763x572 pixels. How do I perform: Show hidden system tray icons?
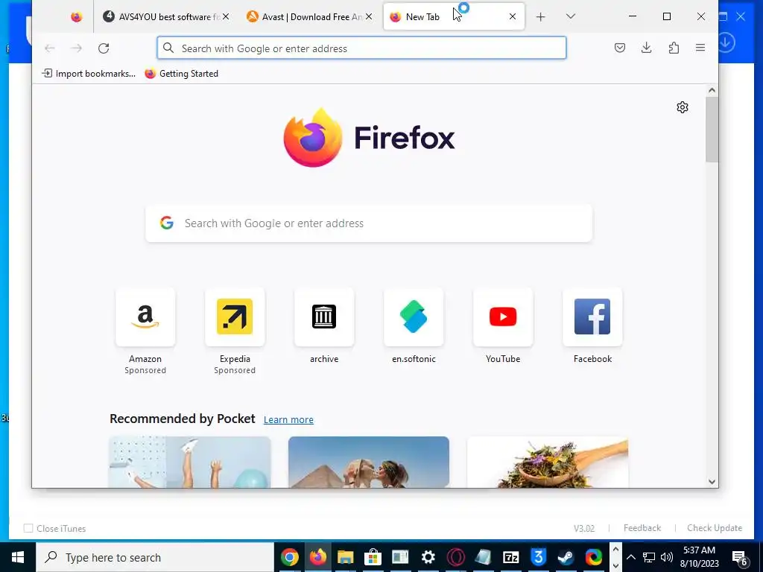[630, 557]
